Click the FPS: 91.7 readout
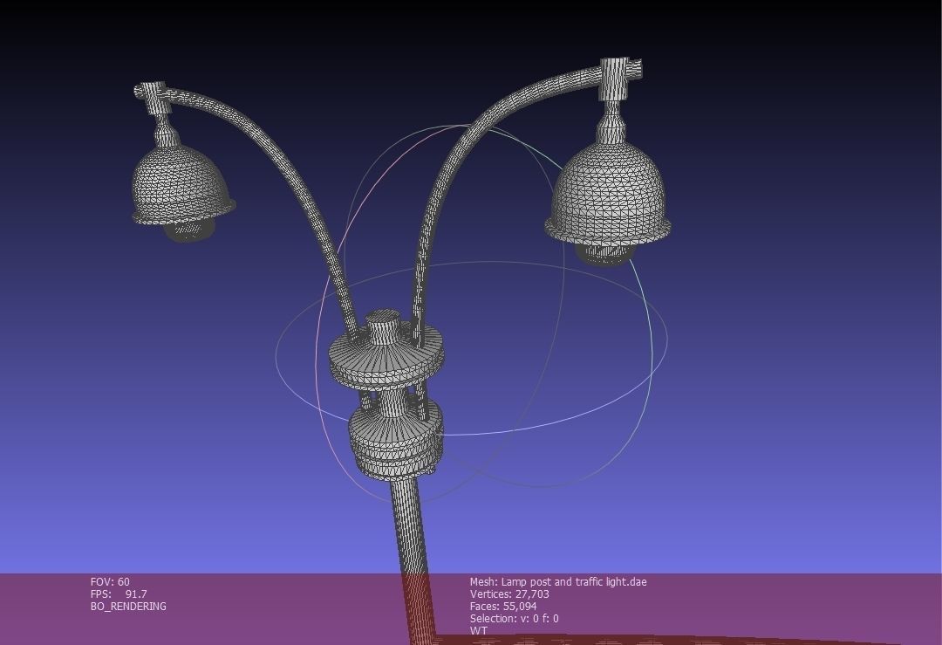The image size is (942, 645). [119, 594]
